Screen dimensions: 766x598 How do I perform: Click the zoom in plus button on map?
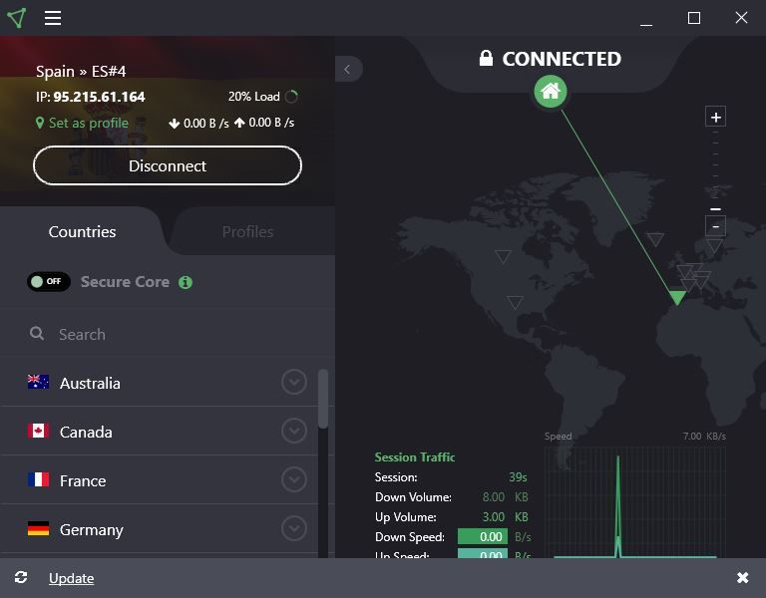click(715, 118)
